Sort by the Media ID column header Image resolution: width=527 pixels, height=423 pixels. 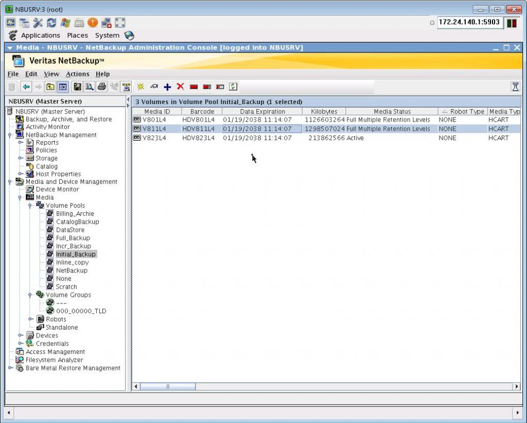[157, 111]
